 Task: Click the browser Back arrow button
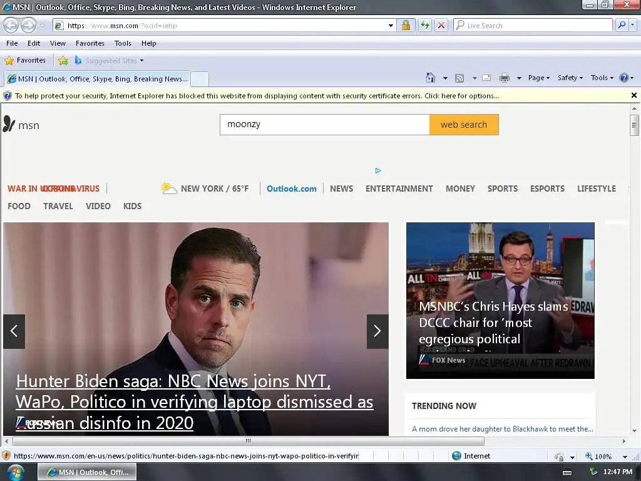[x=11, y=25]
